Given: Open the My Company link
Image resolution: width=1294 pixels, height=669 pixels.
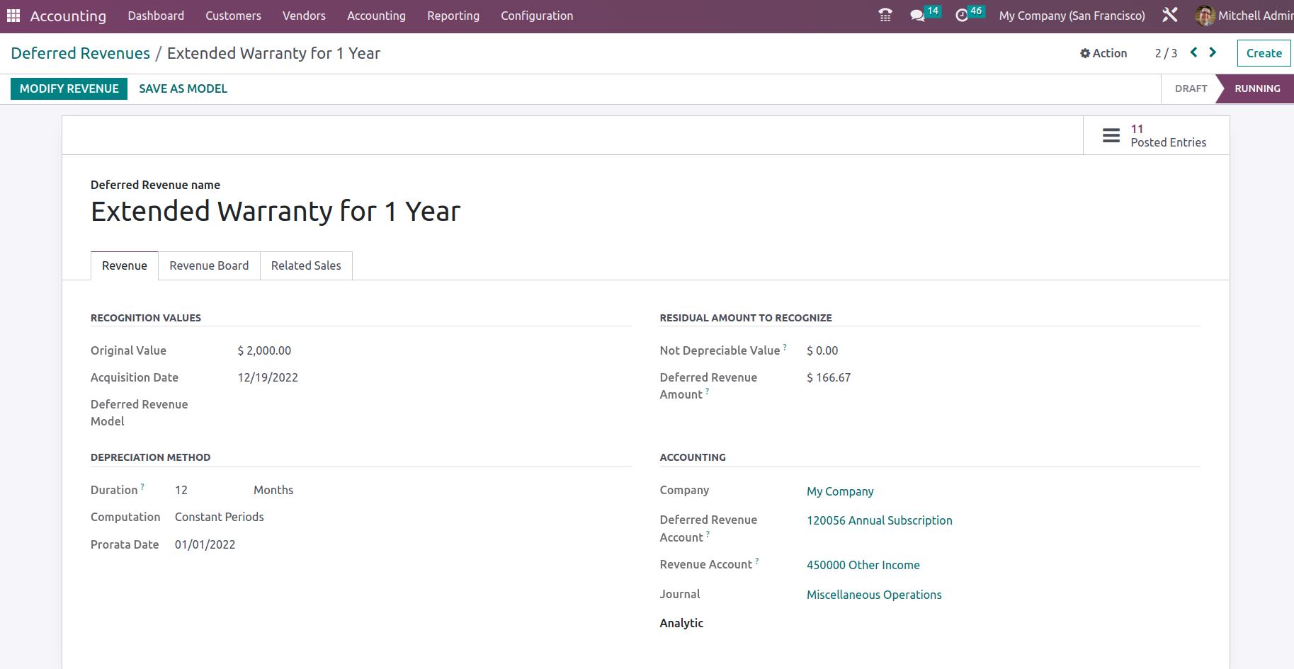Looking at the screenshot, I should point(840,491).
